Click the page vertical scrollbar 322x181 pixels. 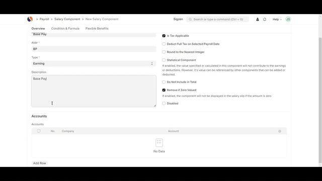click(320, 100)
